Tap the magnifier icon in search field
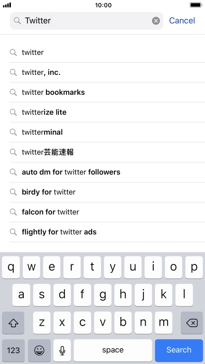 17,21
